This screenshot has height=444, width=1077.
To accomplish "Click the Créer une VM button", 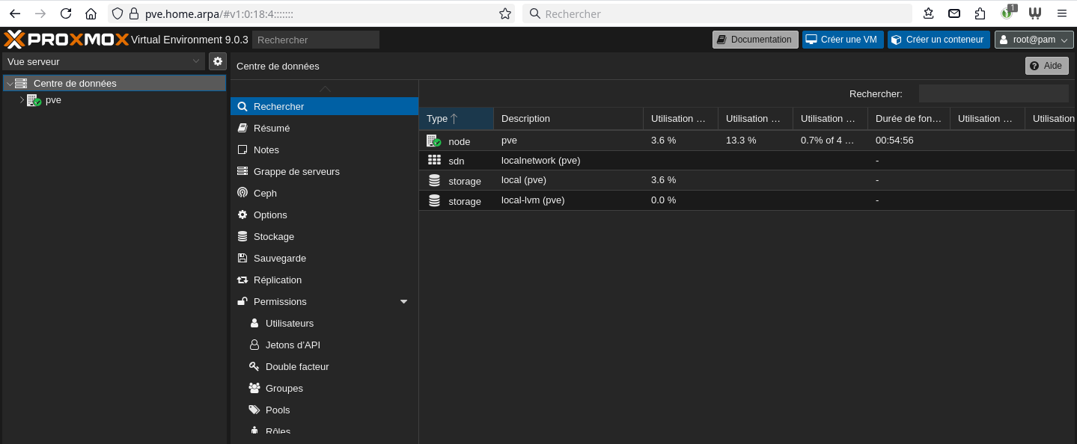I will (x=843, y=40).
